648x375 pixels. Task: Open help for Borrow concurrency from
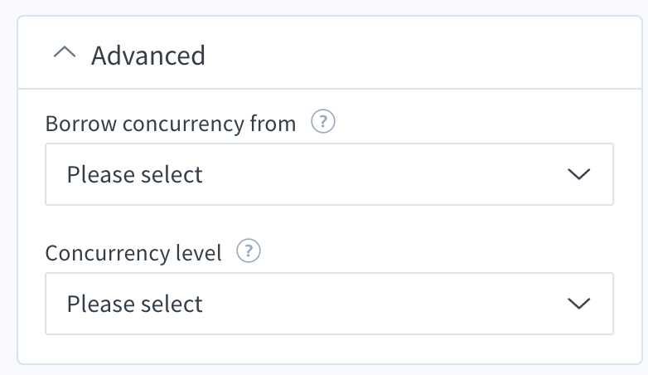pyautogui.click(x=323, y=121)
